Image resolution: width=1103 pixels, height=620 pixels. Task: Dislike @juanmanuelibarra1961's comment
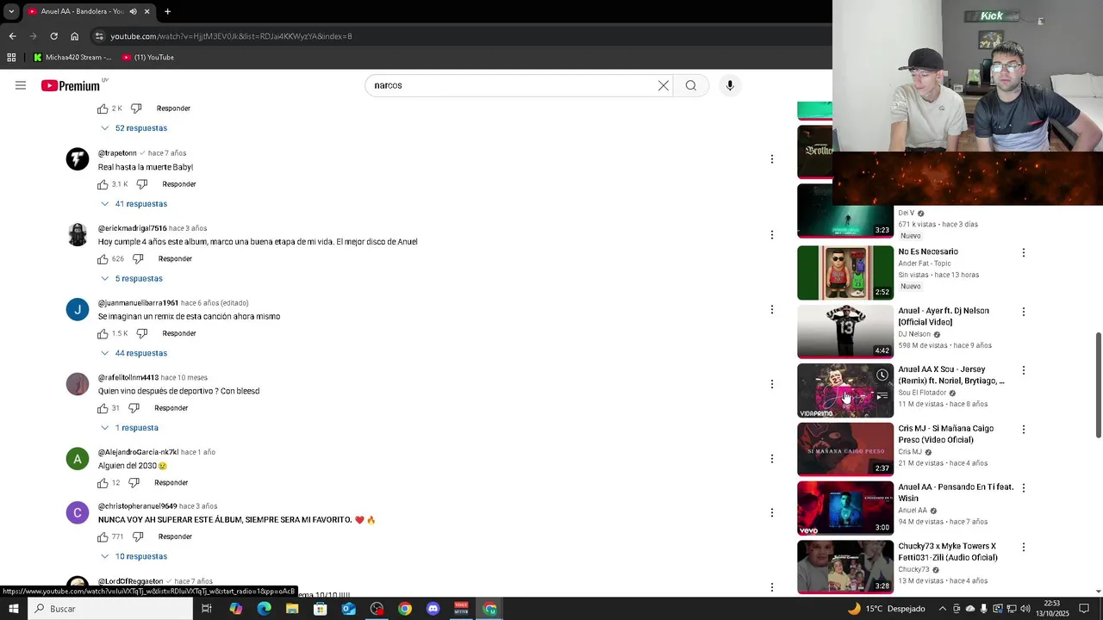click(142, 333)
